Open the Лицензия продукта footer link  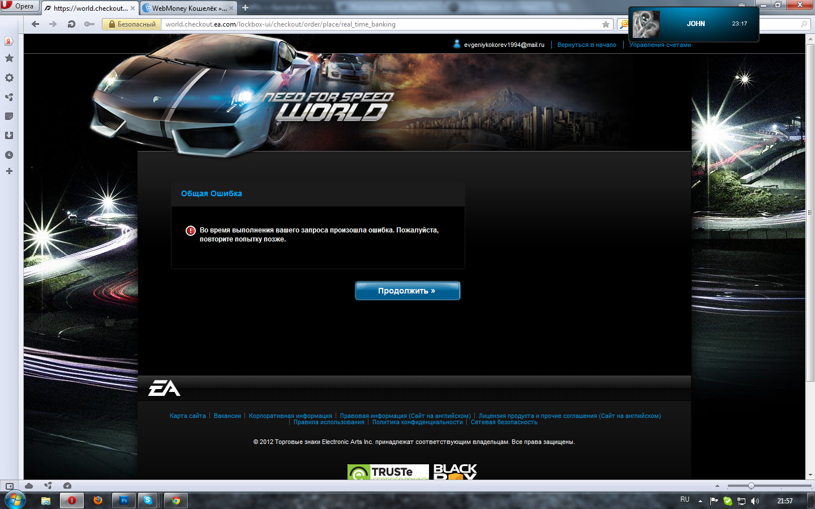tap(570, 416)
